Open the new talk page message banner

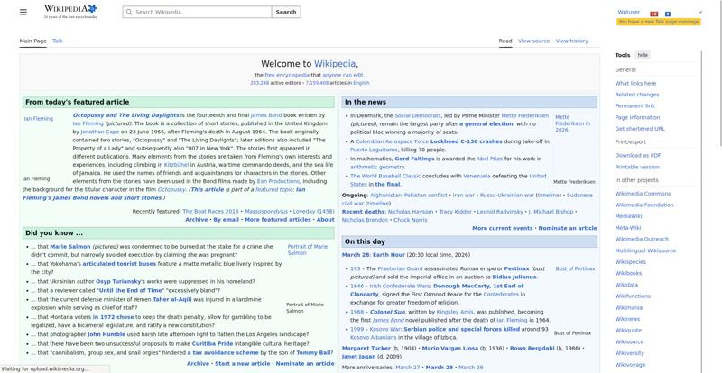(x=659, y=21)
